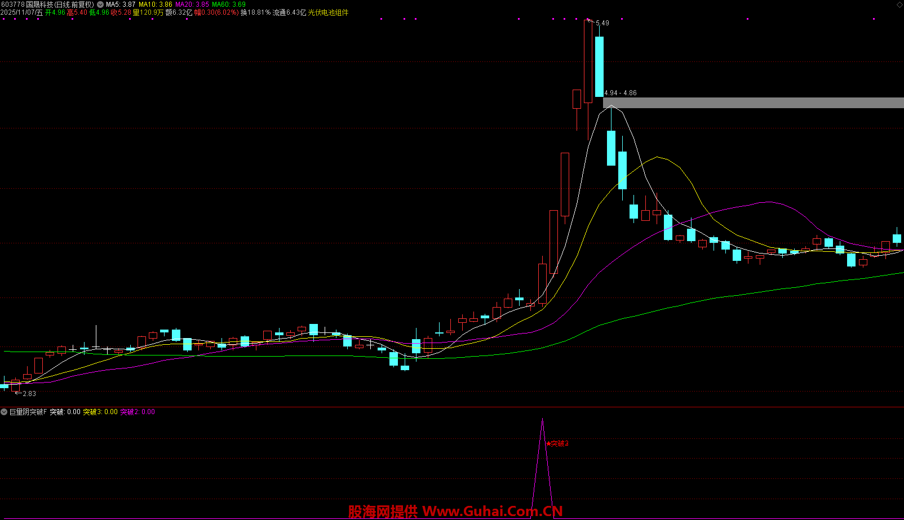This screenshot has width=904, height=520.
Task: Select the MA60 green label
Action: 229,4
